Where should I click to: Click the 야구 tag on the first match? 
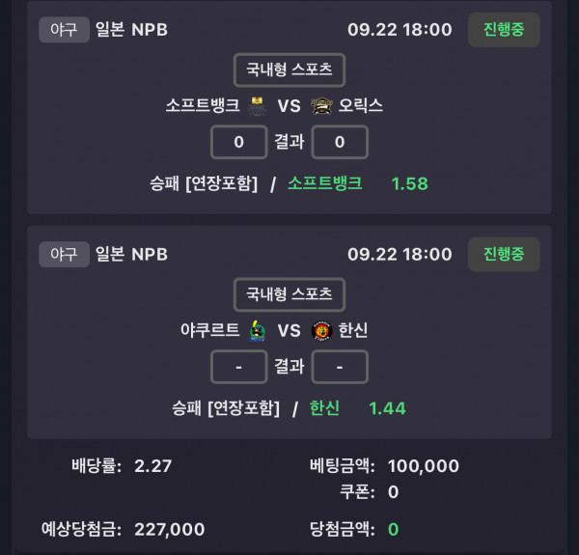coord(64,29)
